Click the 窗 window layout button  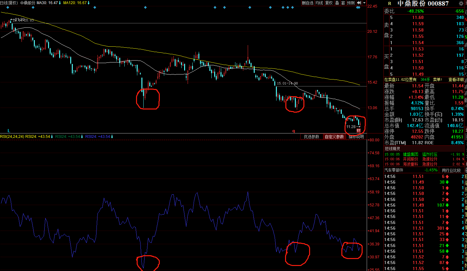pos(343,3)
